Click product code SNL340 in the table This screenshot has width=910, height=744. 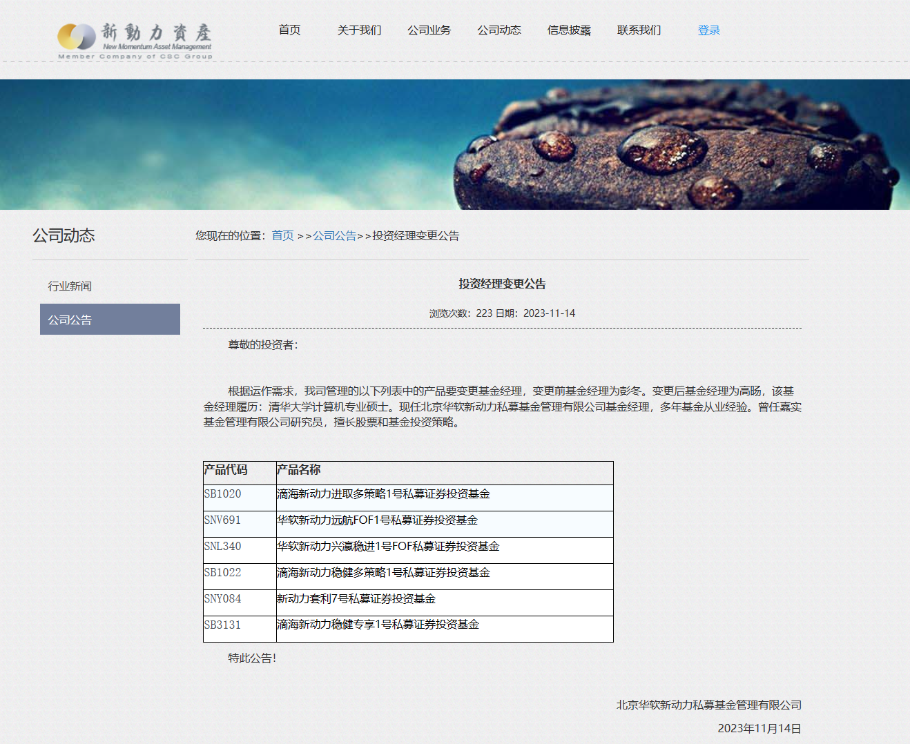tap(222, 547)
